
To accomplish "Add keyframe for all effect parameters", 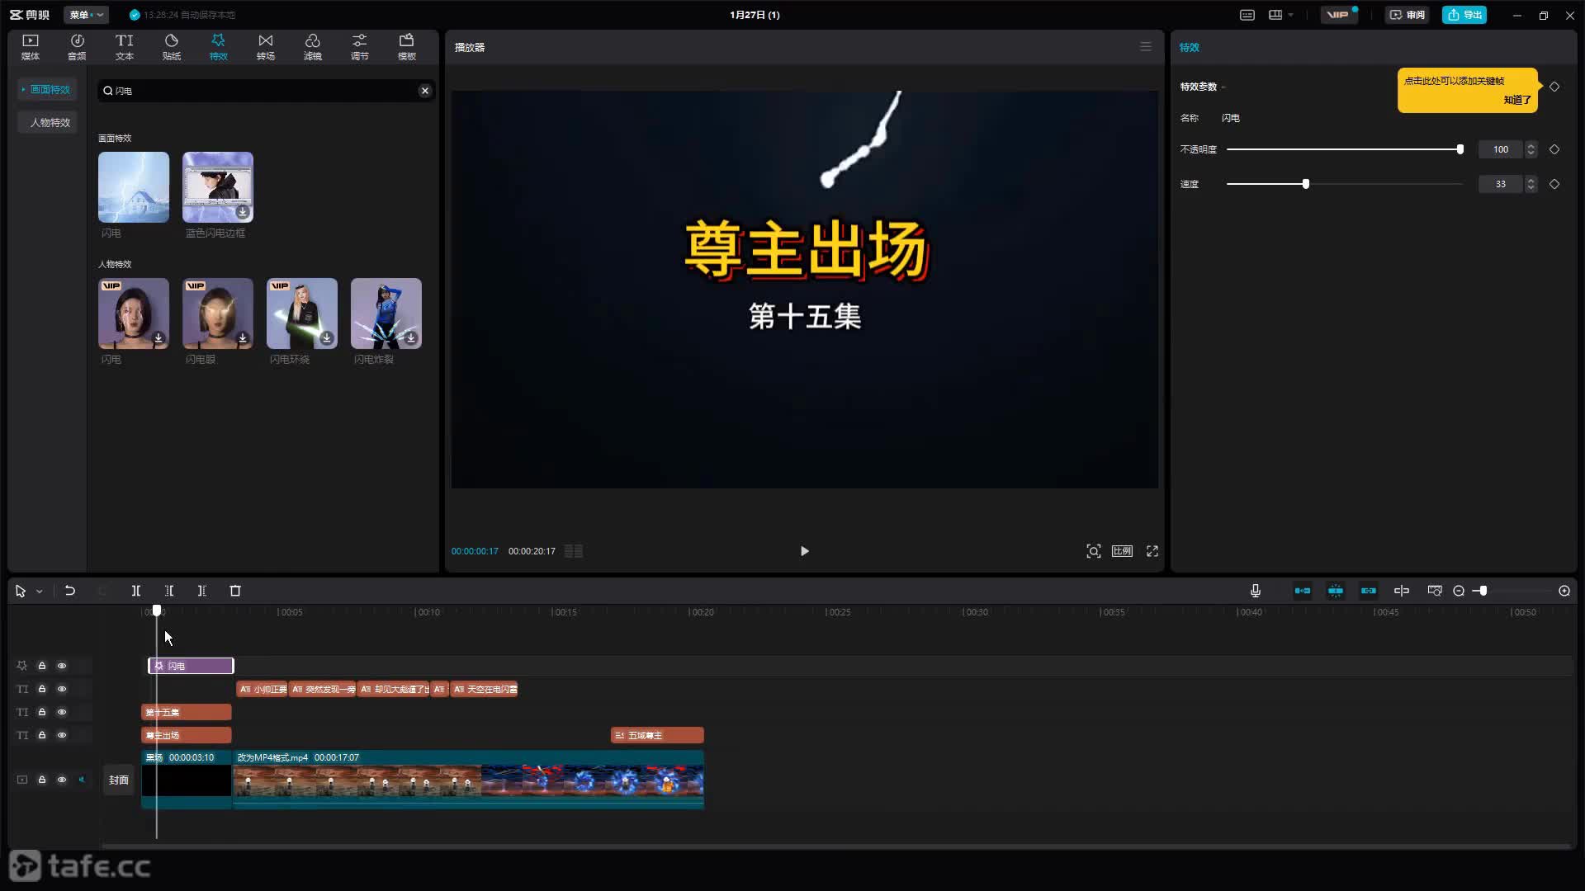I will click(x=1554, y=87).
